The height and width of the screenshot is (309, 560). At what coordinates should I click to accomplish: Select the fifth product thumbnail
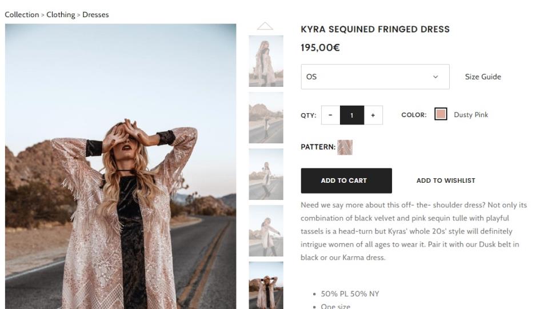click(x=266, y=285)
